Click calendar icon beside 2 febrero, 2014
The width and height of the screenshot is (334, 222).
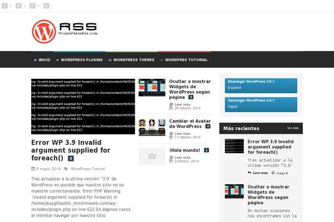[x=171, y=162]
